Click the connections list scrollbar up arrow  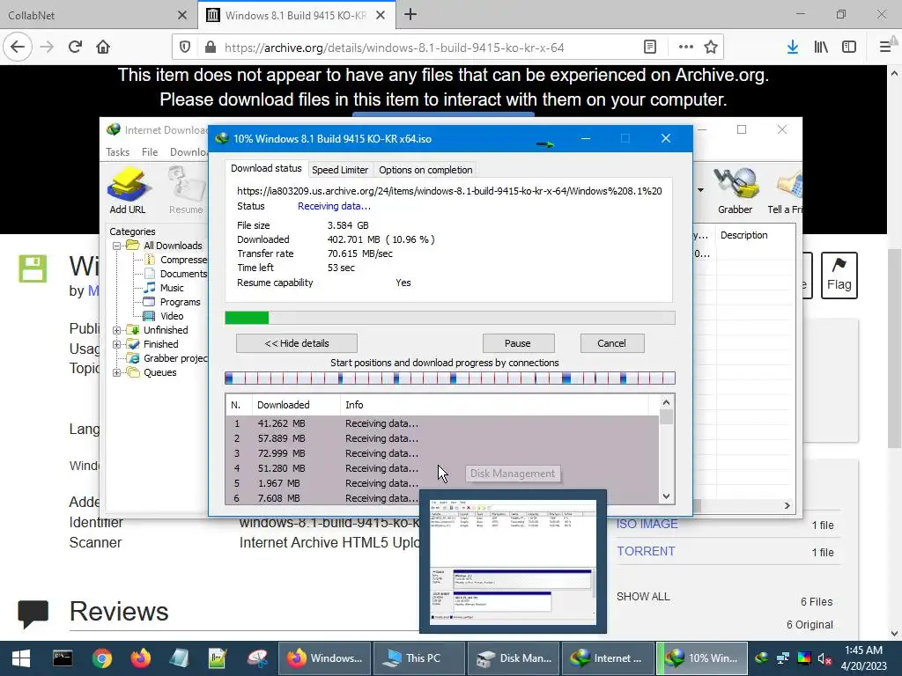click(666, 402)
